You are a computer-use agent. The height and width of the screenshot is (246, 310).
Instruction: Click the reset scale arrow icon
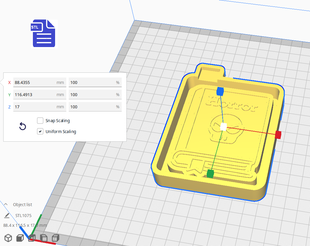click(x=23, y=126)
